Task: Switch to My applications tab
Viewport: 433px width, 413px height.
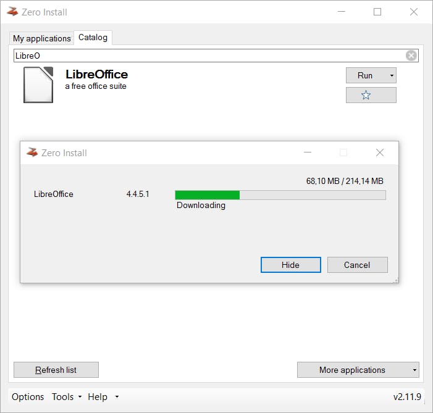Action: pos(42,38)
